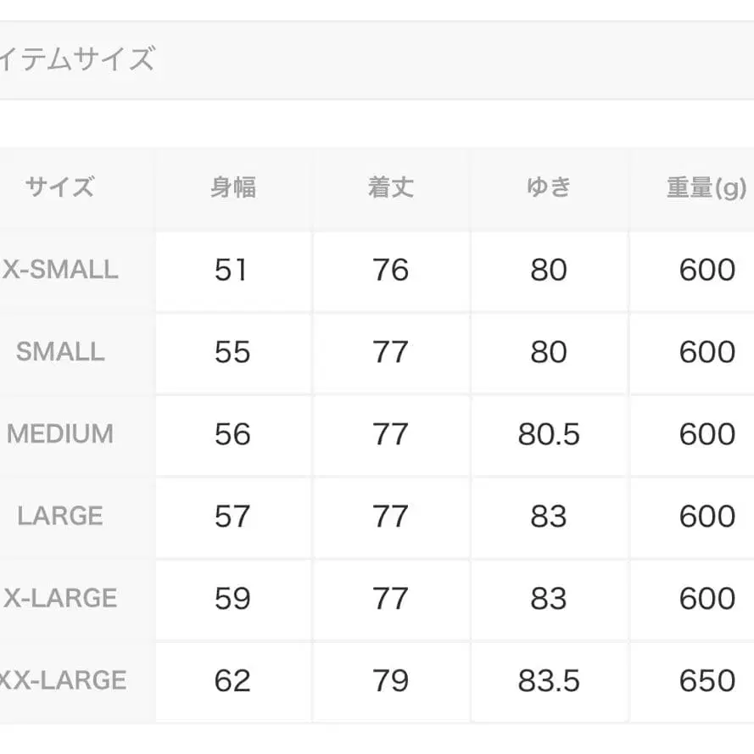Viewport: 754px width, 754px height.
Task: Select the SMALL size row label
Action: coord(60,352)
